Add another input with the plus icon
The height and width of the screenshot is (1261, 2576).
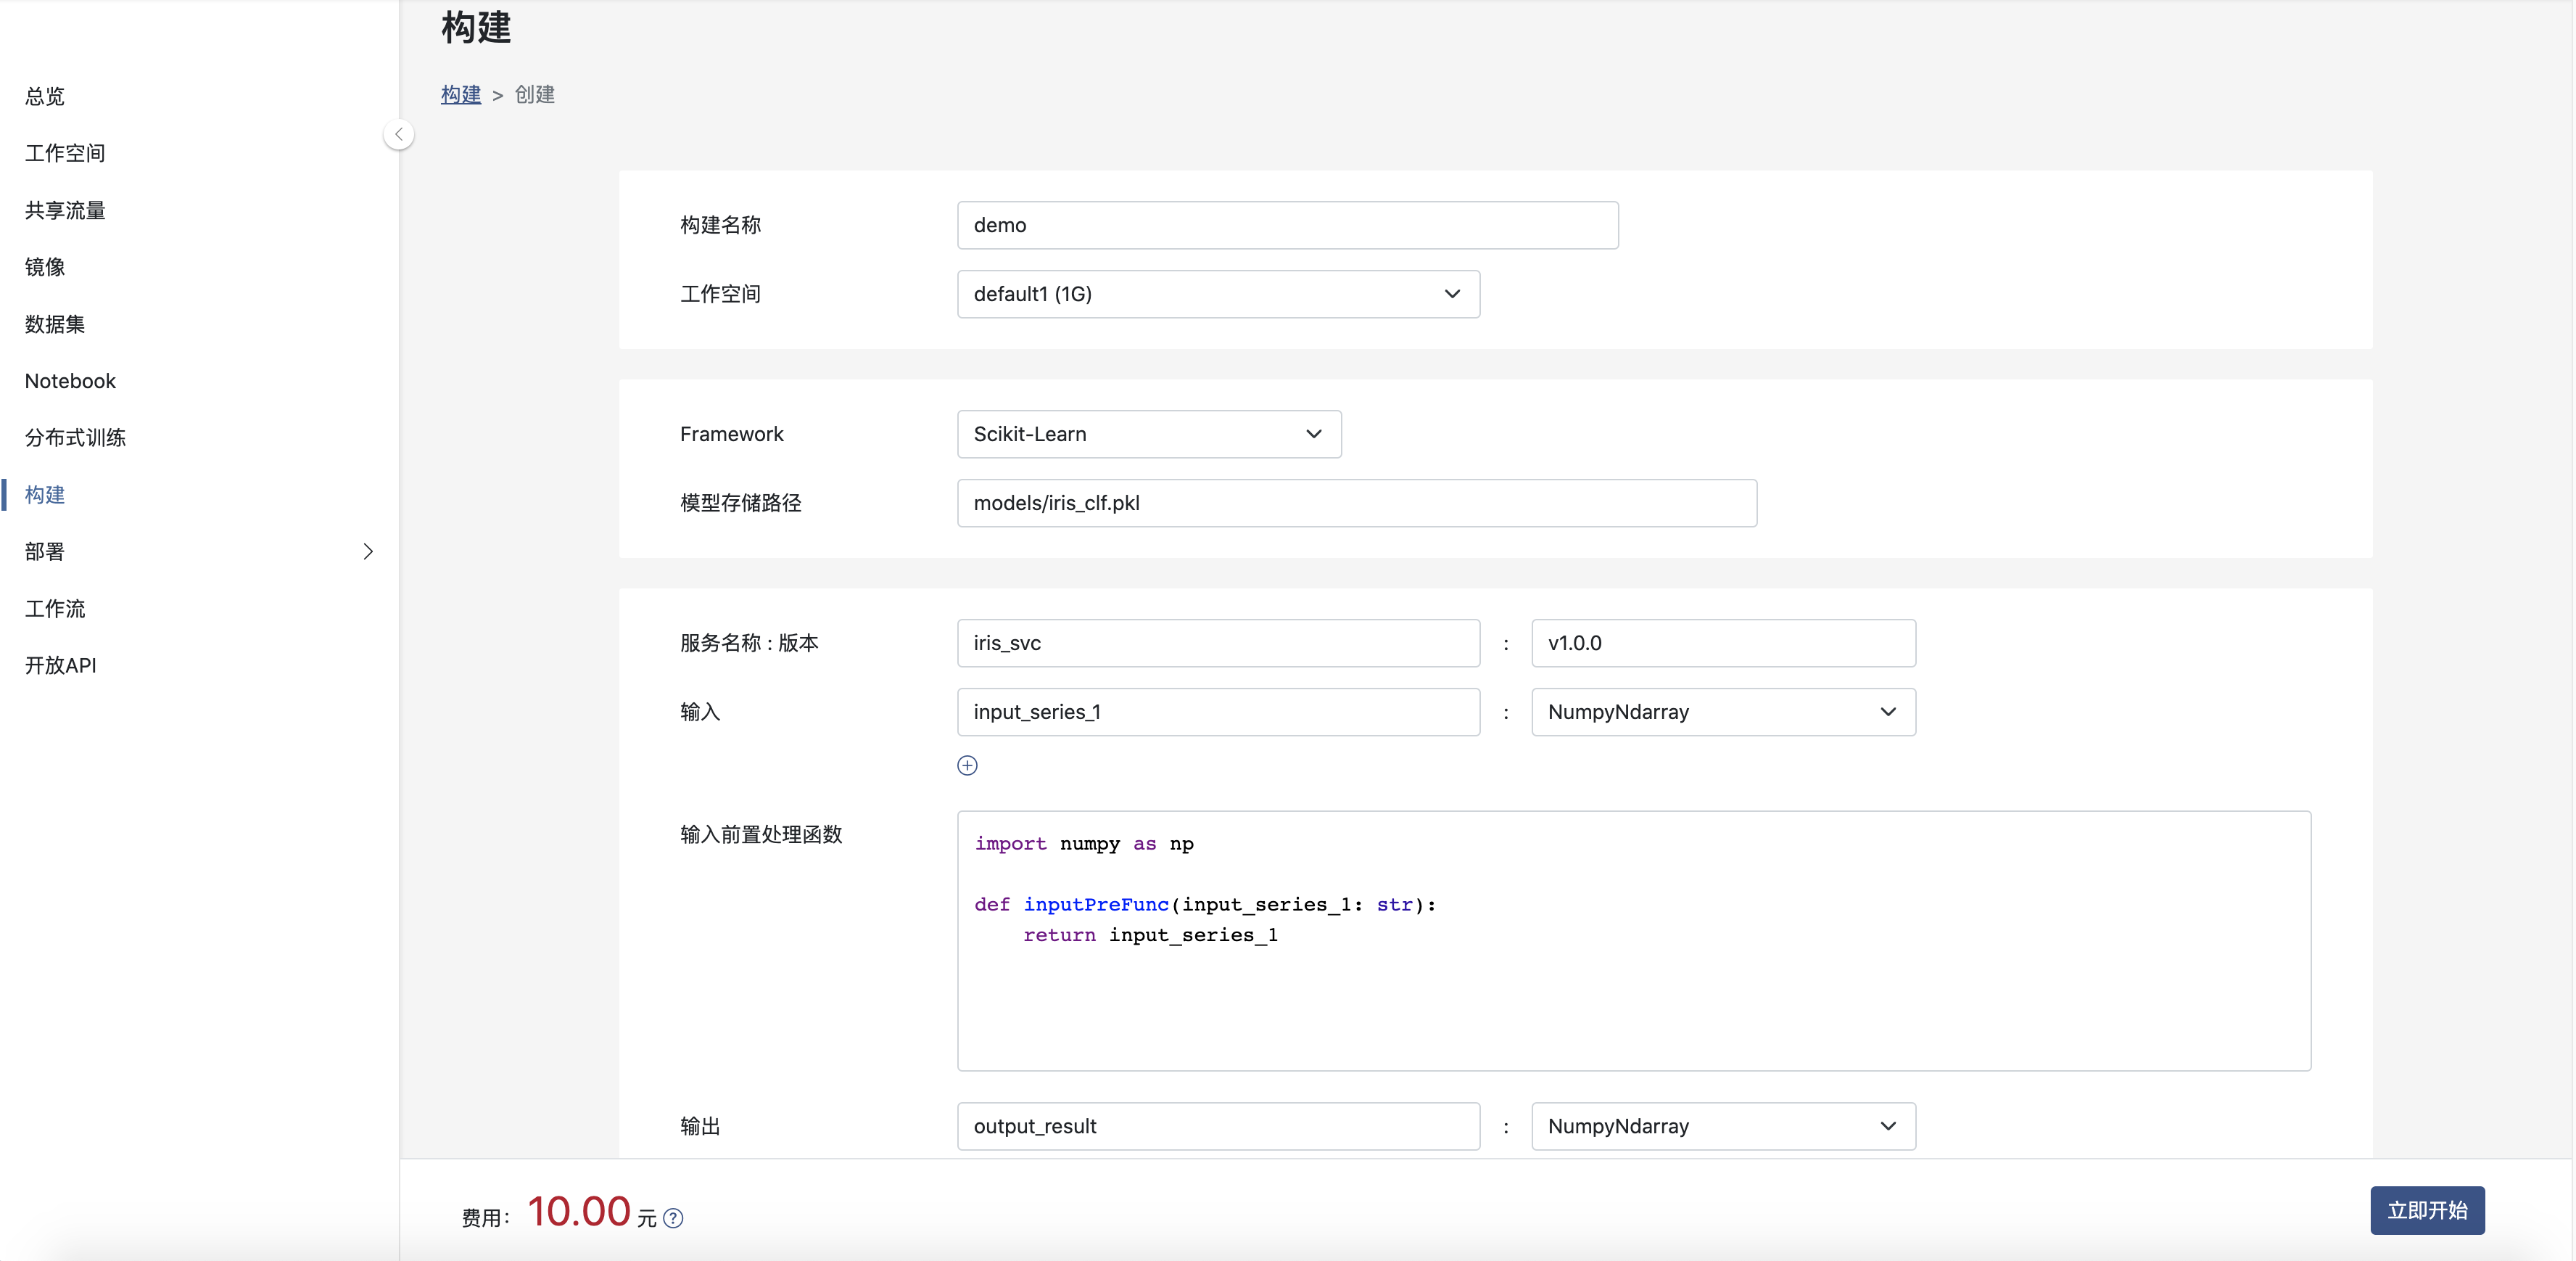[967, 765]
